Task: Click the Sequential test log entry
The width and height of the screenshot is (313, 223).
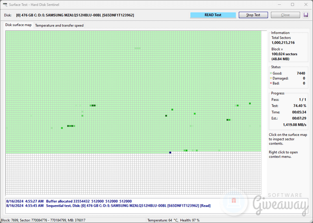Action: click(108, 206)
